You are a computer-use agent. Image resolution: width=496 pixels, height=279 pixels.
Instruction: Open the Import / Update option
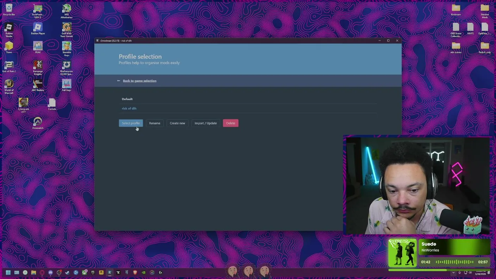click(x=205, y=123)
